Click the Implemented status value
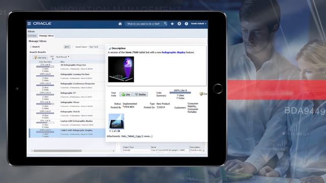Image resolution: width=326 pixels, height=183 pixels. (x=130, y=104)
